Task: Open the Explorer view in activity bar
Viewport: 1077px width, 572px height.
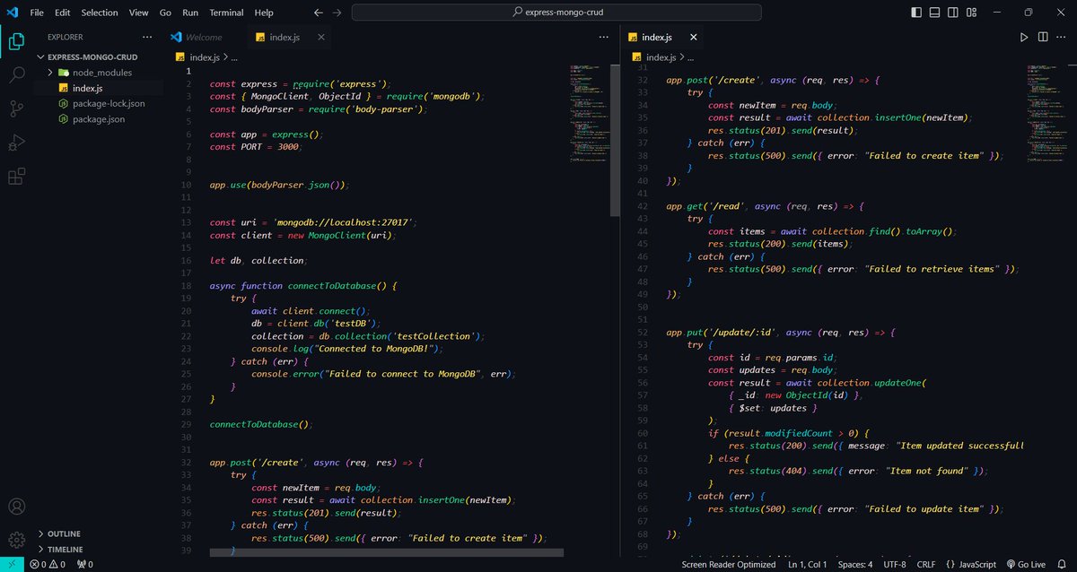Action: [16, 42]
